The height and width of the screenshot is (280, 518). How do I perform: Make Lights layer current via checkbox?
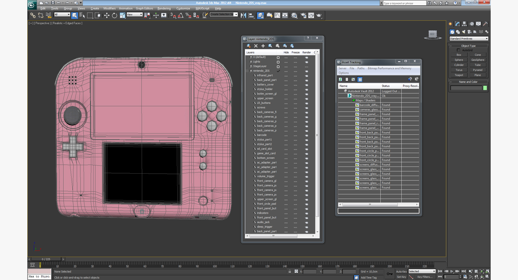coord(278,62)
